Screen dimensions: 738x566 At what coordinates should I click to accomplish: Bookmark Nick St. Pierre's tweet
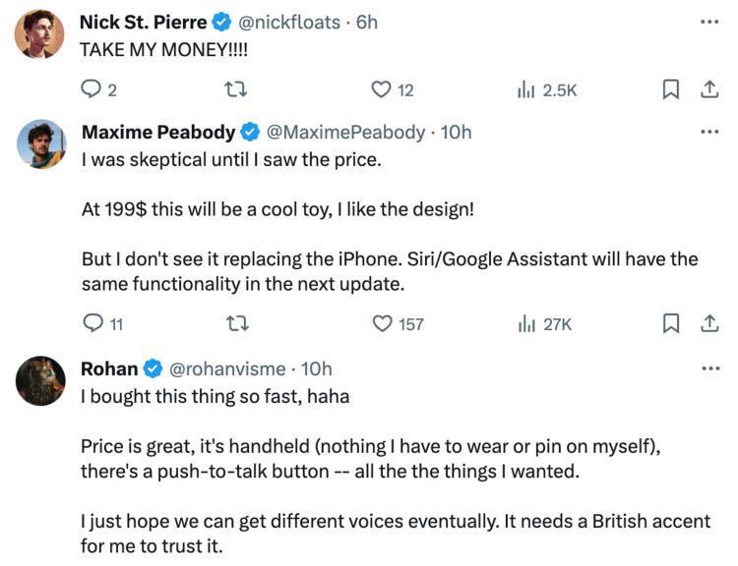click(670, 89)
